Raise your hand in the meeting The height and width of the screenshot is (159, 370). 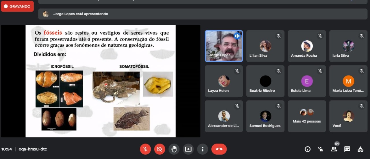174,149
